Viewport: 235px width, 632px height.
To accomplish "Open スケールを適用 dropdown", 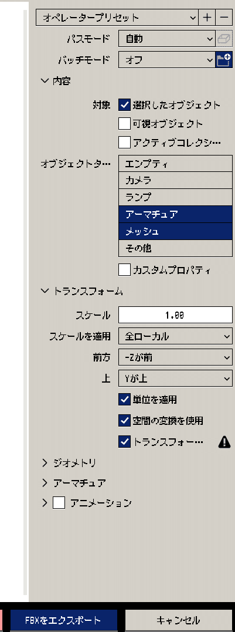I will [x=175, y=336].
